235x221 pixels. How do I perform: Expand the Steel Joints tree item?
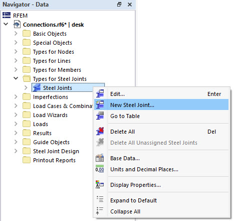click(26, 87)
